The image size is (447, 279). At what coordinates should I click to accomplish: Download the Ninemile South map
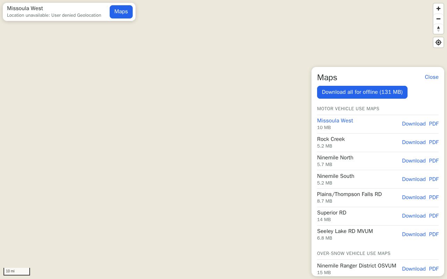coord(414,179)
